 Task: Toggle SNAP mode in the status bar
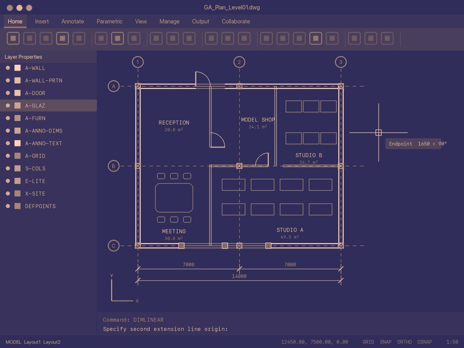(x=385, y=342)
